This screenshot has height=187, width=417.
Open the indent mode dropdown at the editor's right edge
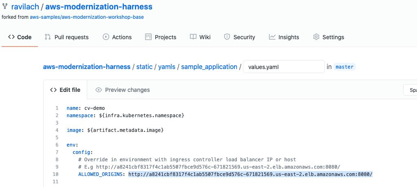(410, 90)
